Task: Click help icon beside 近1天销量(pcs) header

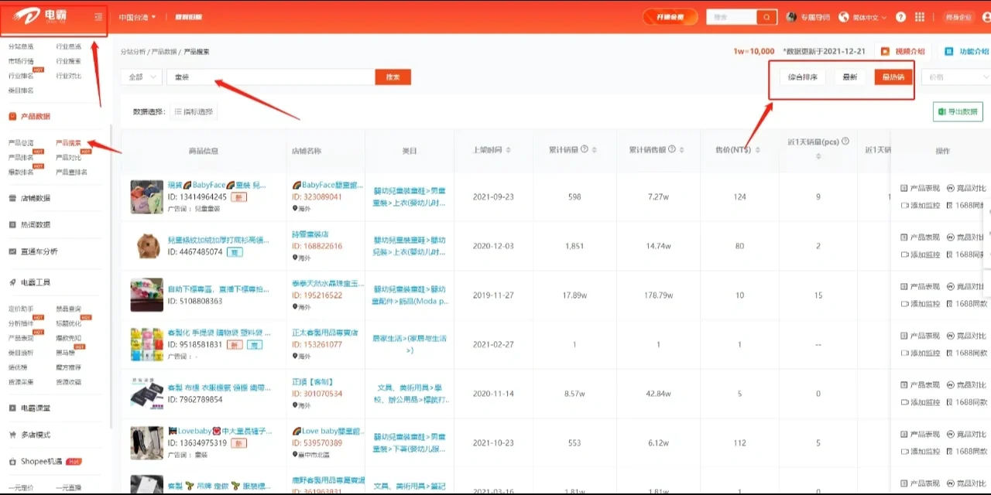Action: coord(845,142)
